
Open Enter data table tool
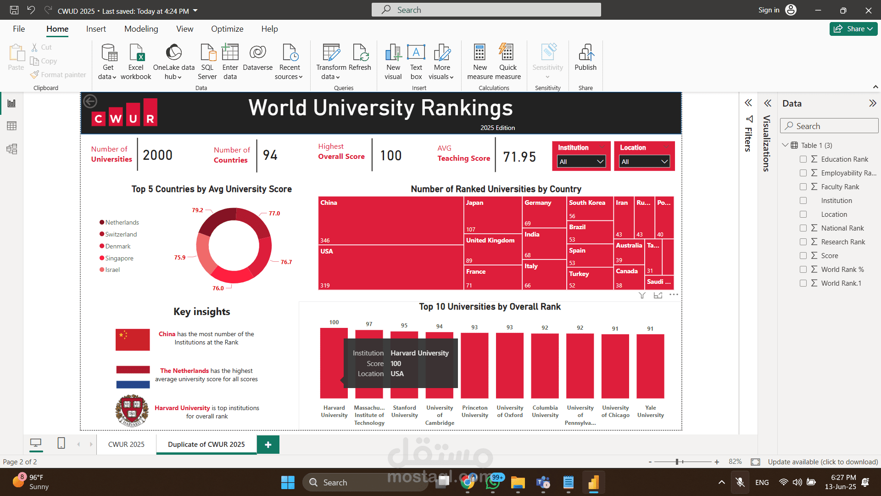(x=230, y=62)
